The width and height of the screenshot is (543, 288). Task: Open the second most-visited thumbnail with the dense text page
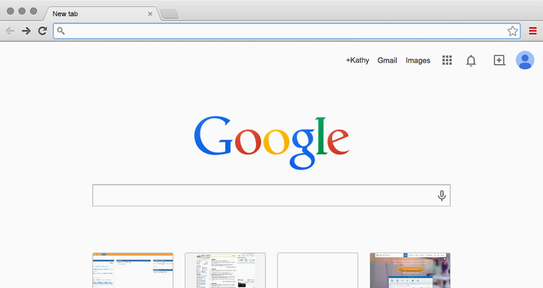(225, 271)
